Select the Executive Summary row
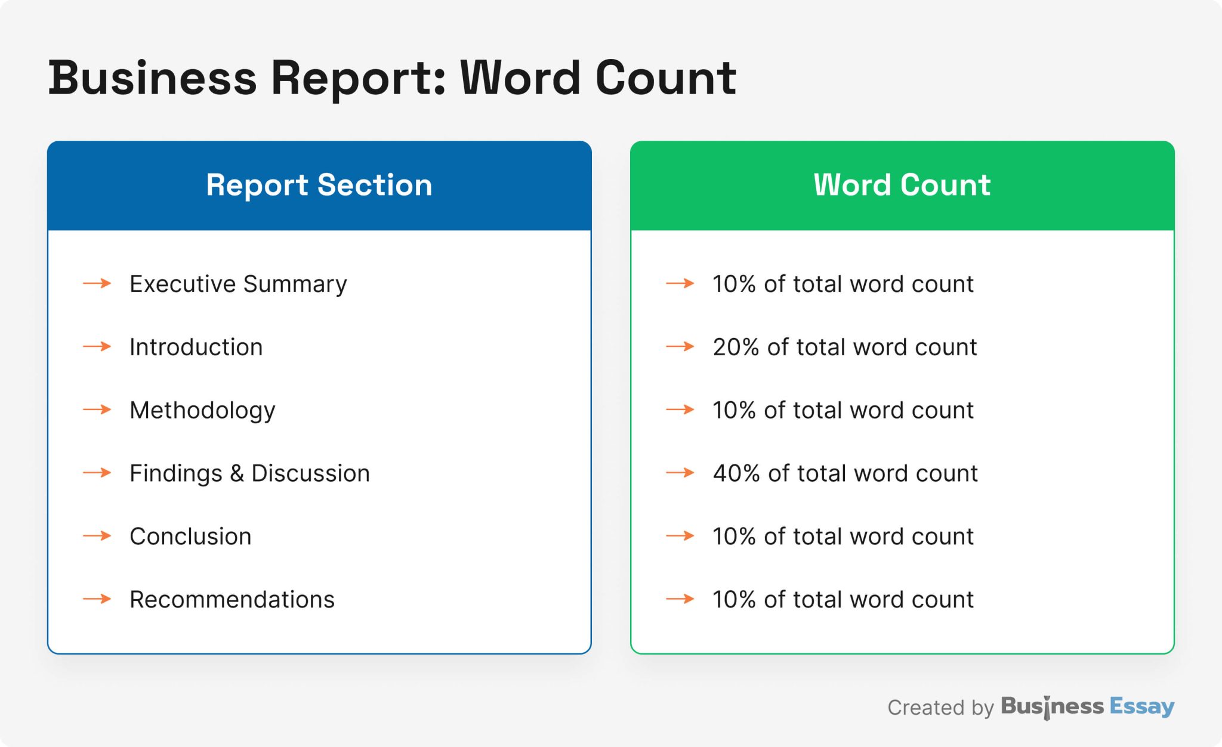The height and width of the screenshot is (747, 1222). [x=239, y=284]
